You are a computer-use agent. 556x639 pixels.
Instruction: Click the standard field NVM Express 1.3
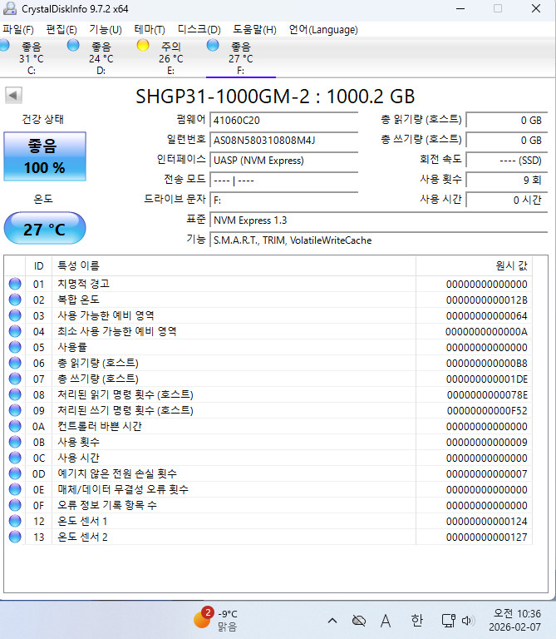point(378,220)
